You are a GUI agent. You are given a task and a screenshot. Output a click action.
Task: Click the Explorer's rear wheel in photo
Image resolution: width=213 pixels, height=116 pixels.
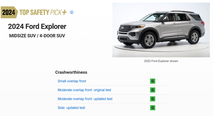pyautogui.click(x=194, y=37)
